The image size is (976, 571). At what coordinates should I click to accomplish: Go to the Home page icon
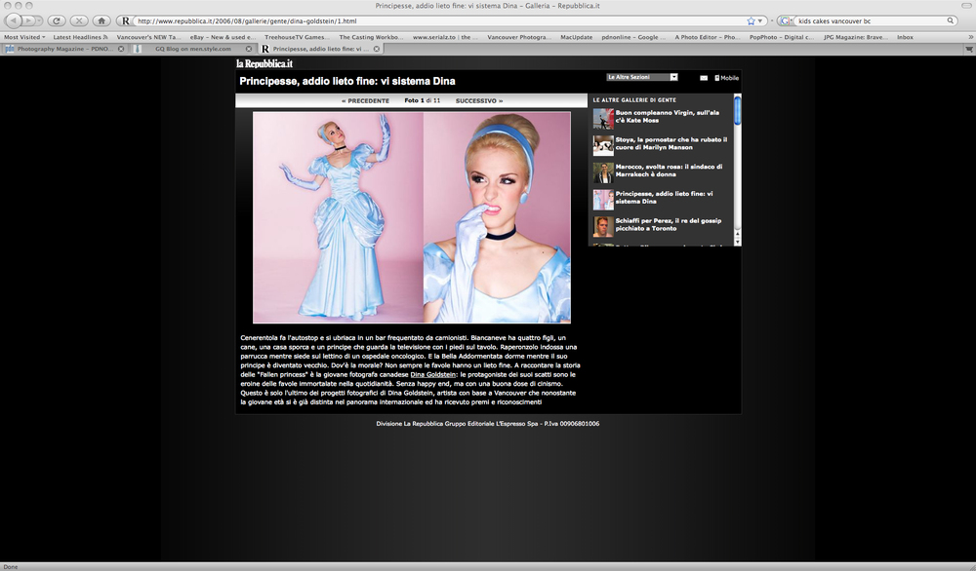point(102,20)
